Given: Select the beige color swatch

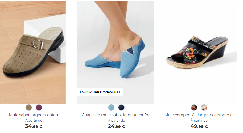Looking at the screenshot, I should coord(29,108).
